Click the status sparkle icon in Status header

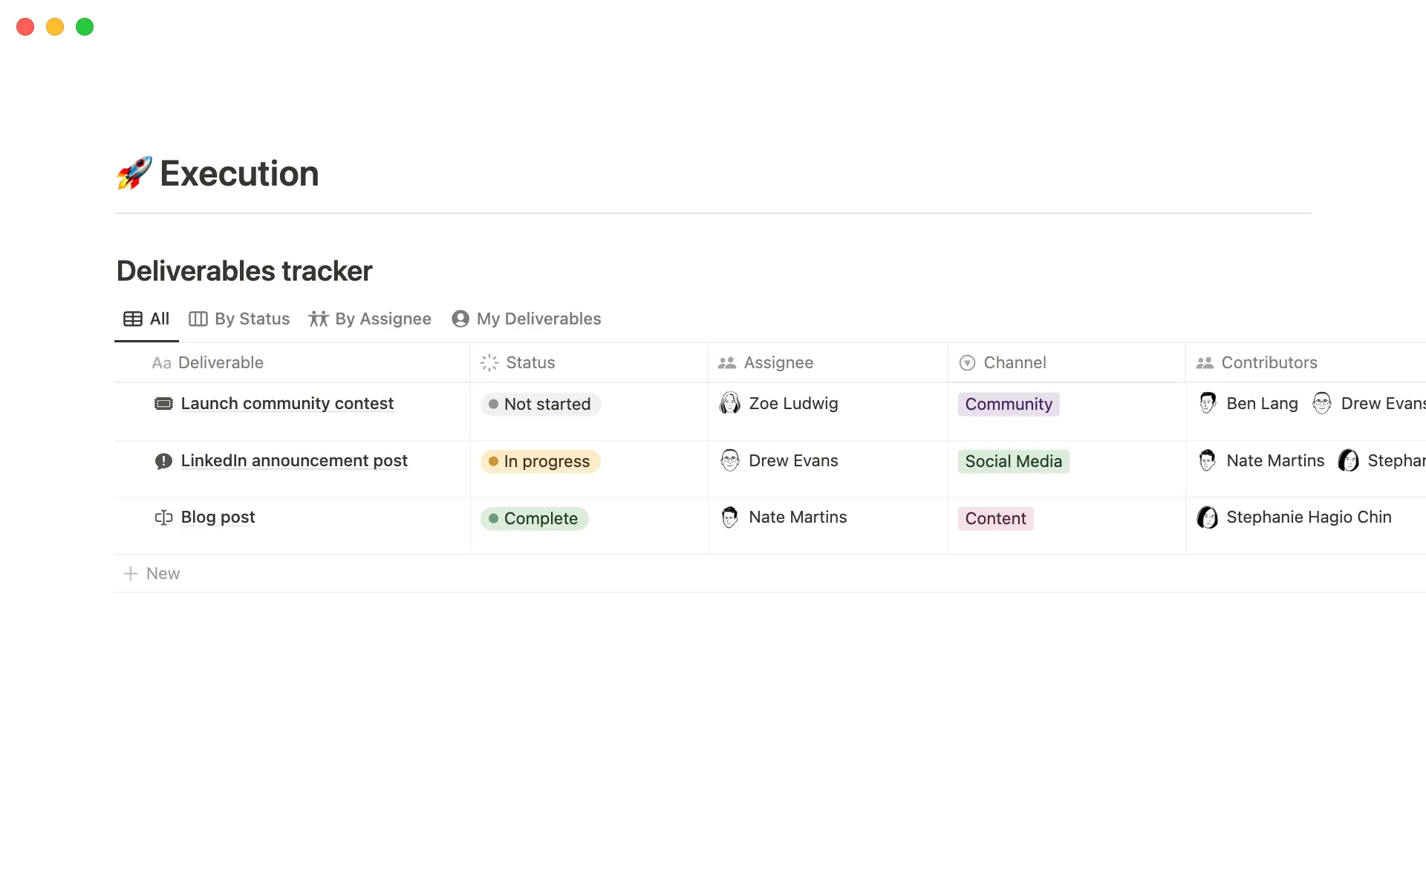(x=489, y=363)
